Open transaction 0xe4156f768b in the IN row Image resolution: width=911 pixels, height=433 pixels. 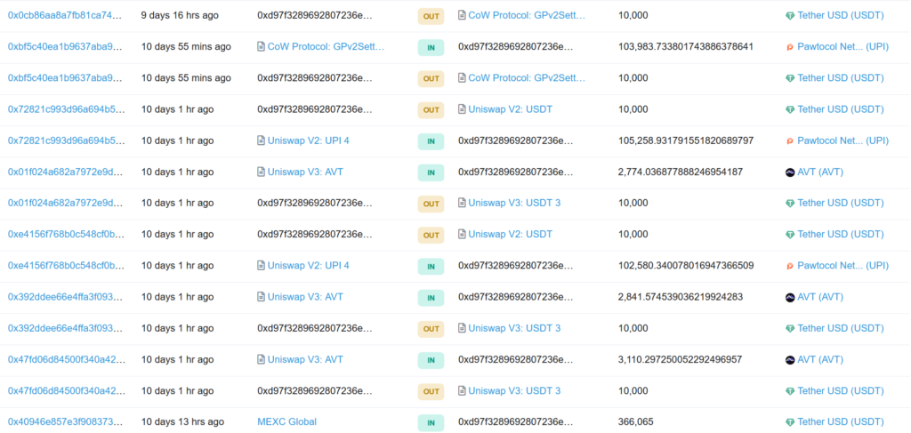(66, 267)
